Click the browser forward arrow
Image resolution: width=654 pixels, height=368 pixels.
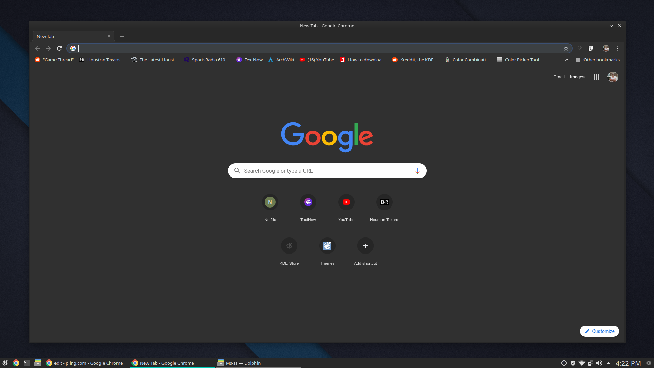point(48,48)
